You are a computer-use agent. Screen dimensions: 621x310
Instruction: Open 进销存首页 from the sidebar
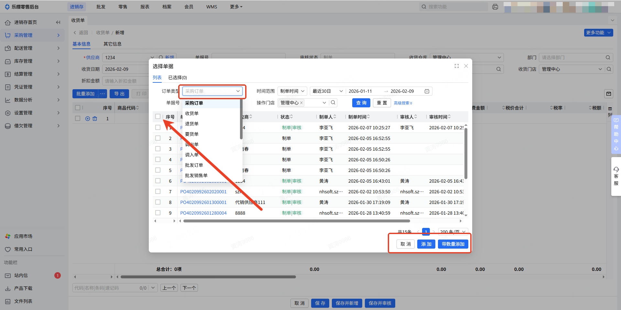pos(26,22)
